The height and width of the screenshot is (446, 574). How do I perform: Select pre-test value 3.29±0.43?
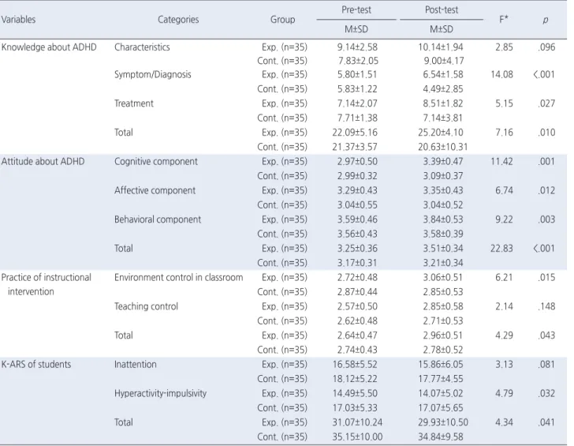(x=357, y=190)
